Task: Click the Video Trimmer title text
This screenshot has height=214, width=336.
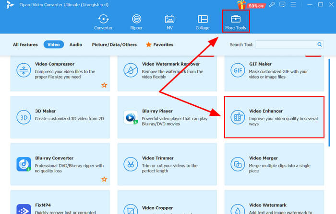Action: click(158, 158)
